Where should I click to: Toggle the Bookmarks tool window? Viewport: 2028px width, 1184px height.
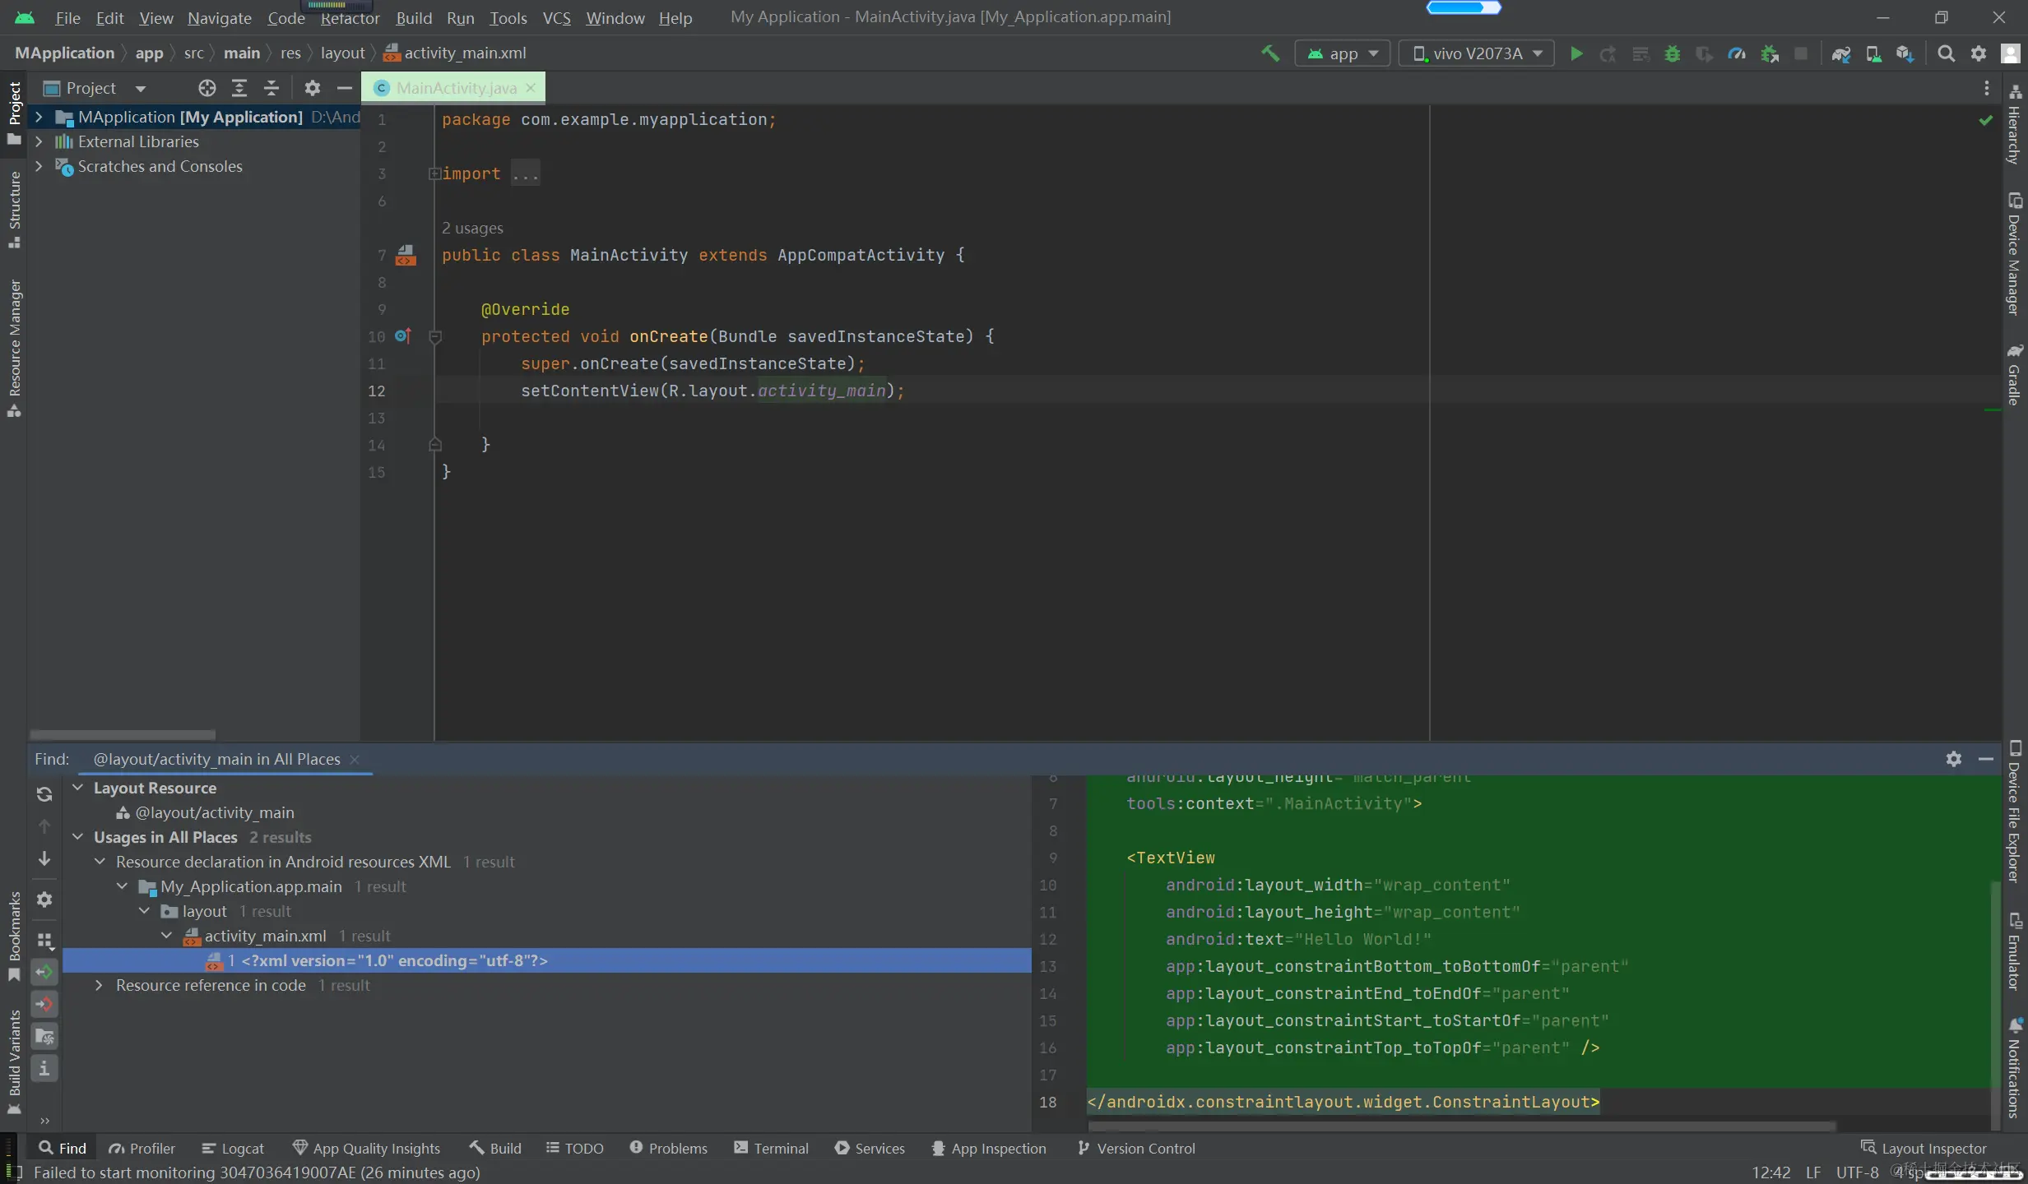pos(14,937)
